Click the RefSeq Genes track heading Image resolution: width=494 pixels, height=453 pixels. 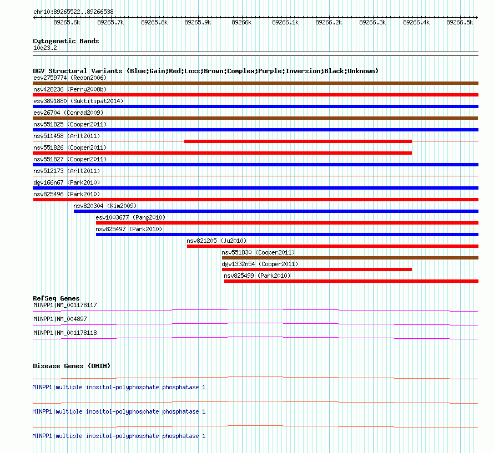pos(57,298)
